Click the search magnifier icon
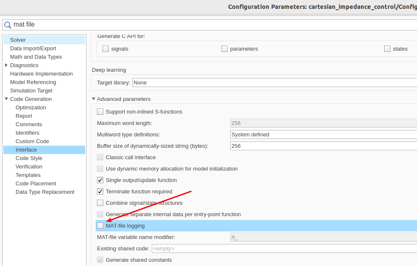 (x=8, y=25)
